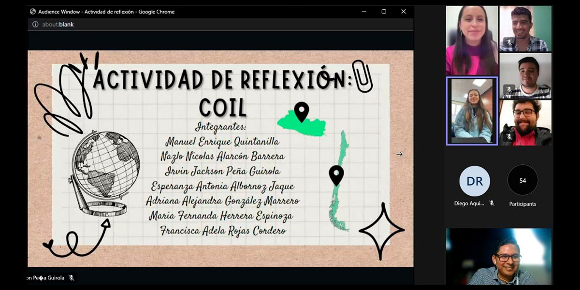
Task: Open bottom video tile of smiling man with glasses
Action: (499, 256)
